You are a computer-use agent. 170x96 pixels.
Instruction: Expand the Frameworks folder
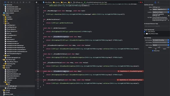(x=2, y=66)
